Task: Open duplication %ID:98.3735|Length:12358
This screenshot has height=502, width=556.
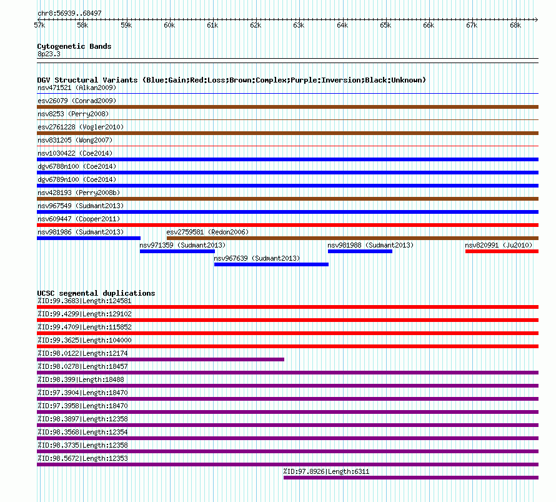Action: coord(82,445)
